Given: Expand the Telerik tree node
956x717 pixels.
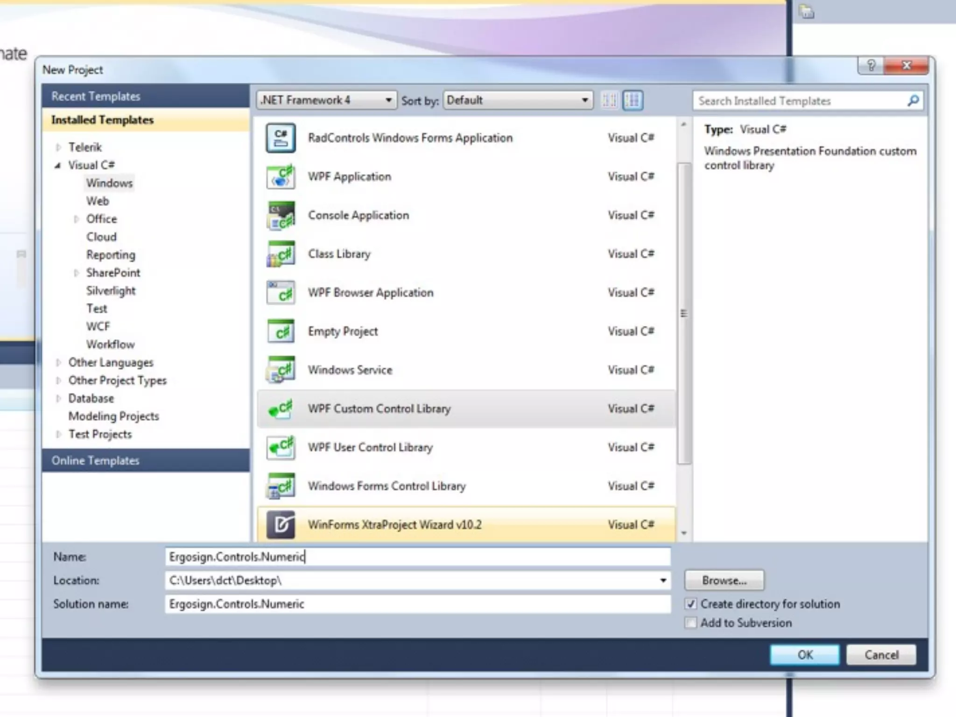Looking at the screenshot, I should pyautogui.click(x=58, y=148).
